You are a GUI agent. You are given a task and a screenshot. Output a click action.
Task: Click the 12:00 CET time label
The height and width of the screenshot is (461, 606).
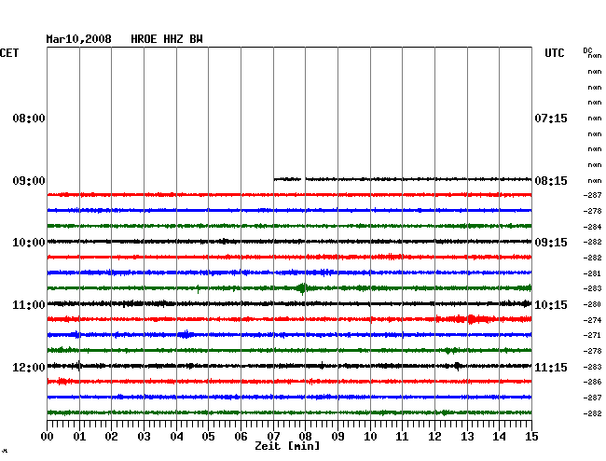(29, 367)
